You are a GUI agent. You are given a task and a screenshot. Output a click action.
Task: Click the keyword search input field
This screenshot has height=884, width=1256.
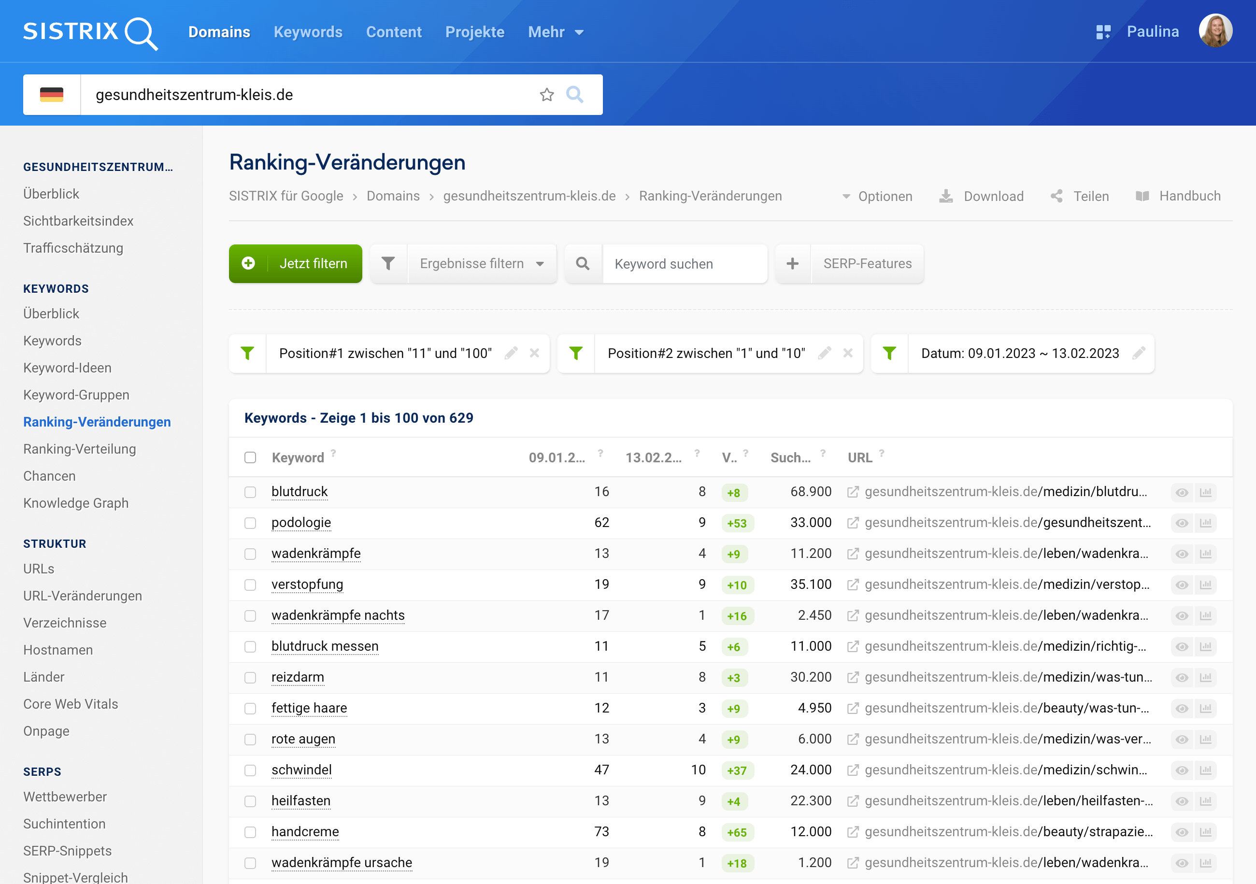[684, 264]
